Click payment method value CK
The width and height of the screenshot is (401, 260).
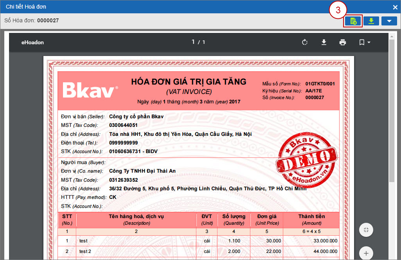[113, 197]
